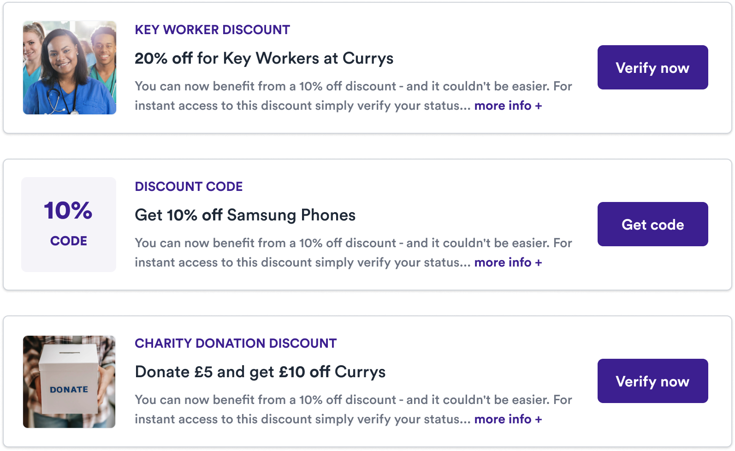Click Verify now for Key Workers offer
The width and height of the screenshot is (735, 451).
point(652,67)
